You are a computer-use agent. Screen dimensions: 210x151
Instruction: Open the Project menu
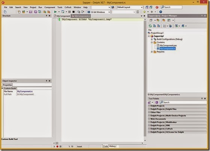click(33, 7)
